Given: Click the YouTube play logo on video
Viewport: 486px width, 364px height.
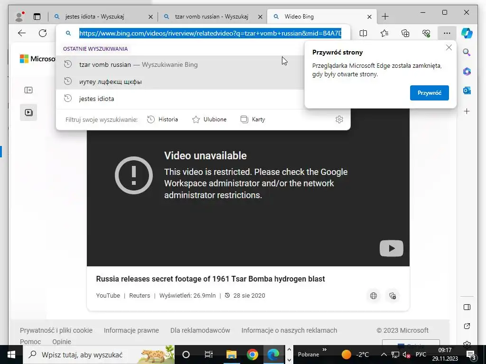Looking at the screenshot, I should pos(392,248).
